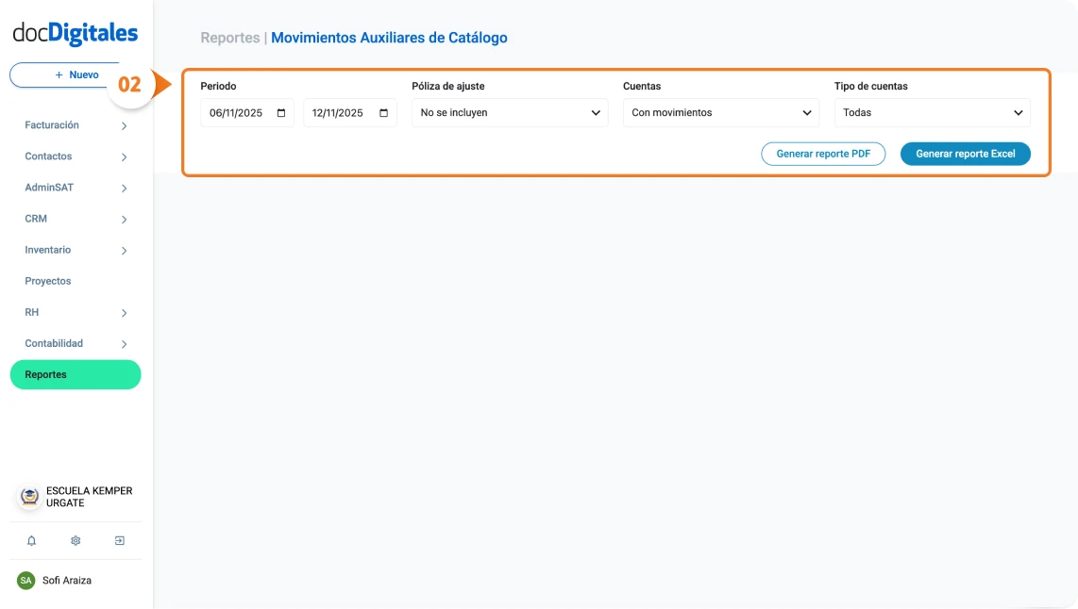This screenshot has width=1078, height=609.
Task: Open the end date calendar picker
Action: [x=383, y=112]
